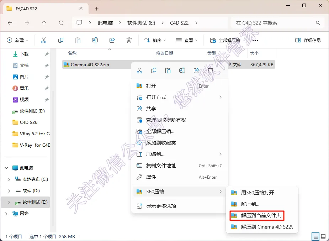Choose 解压到... in submenu
The width and height of the screenshot is (329, 241).
click(262, 204)
